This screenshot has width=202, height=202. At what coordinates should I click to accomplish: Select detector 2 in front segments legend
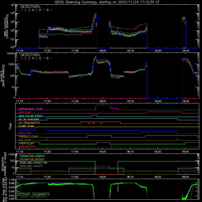tap(26, 10)
